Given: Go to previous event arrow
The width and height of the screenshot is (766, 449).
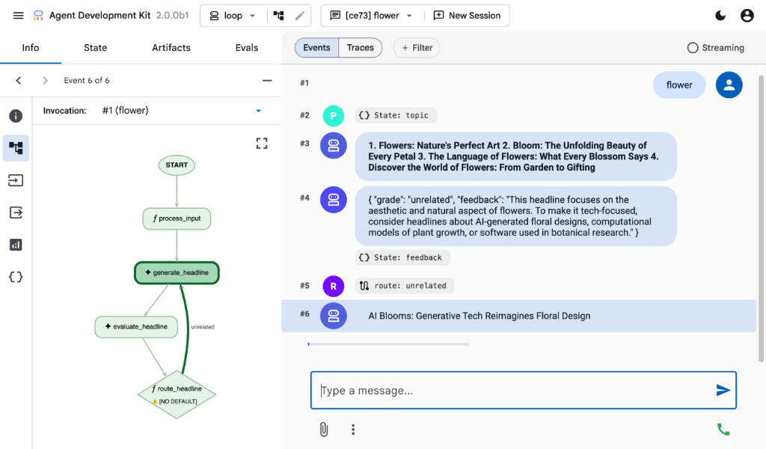Looking at the screenshot, I should [x=19, y=81].
